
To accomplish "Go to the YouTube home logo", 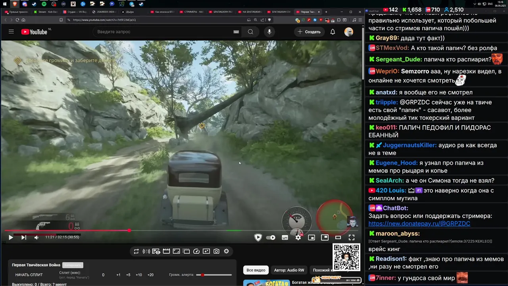I will [34, 32].
